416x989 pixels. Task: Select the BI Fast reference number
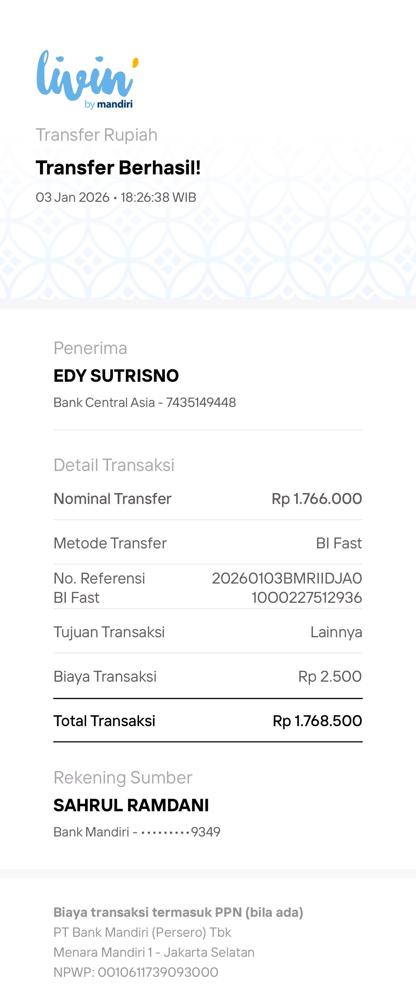287,588
